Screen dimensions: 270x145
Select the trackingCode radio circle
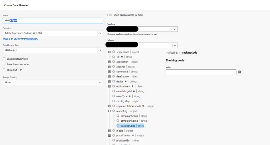[x=118, y=126]
